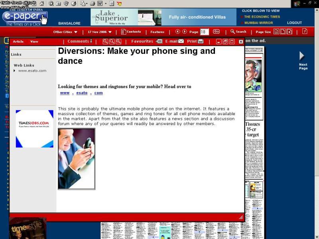Click the Help question mark icon
319x239 pixels.
(305, 31)
